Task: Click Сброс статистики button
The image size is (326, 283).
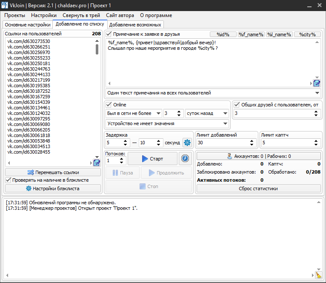Action: click(258, 189)
